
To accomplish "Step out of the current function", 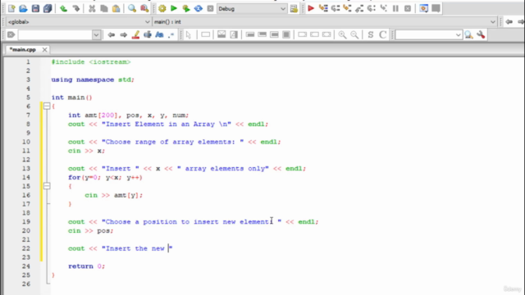I will 359,8.
